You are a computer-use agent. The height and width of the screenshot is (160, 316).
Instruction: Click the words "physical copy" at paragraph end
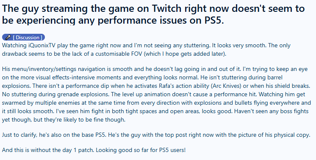point(289,135)
